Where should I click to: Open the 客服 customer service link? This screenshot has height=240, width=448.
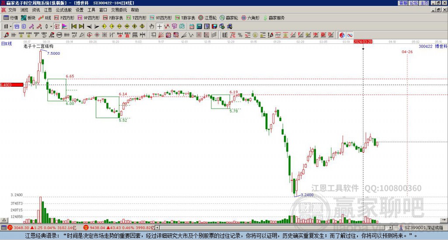(x=403, y=3)
